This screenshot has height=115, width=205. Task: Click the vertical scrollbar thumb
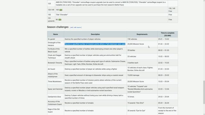204,92
